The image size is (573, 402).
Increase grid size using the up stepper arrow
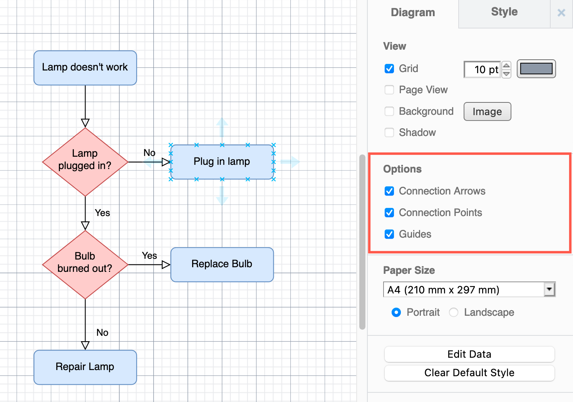pos(506,65)
